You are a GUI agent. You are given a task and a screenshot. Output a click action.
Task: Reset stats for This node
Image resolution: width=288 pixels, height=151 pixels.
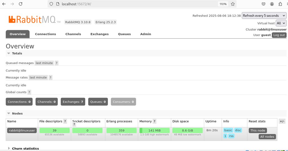[x=258, y=130]
